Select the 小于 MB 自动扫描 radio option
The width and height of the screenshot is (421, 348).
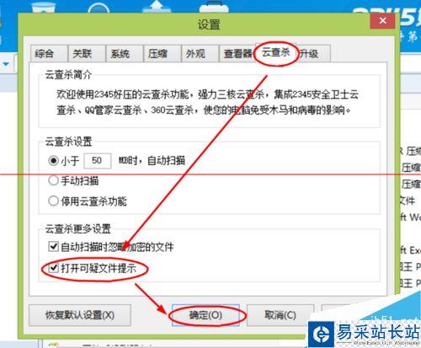coord(53,161)
